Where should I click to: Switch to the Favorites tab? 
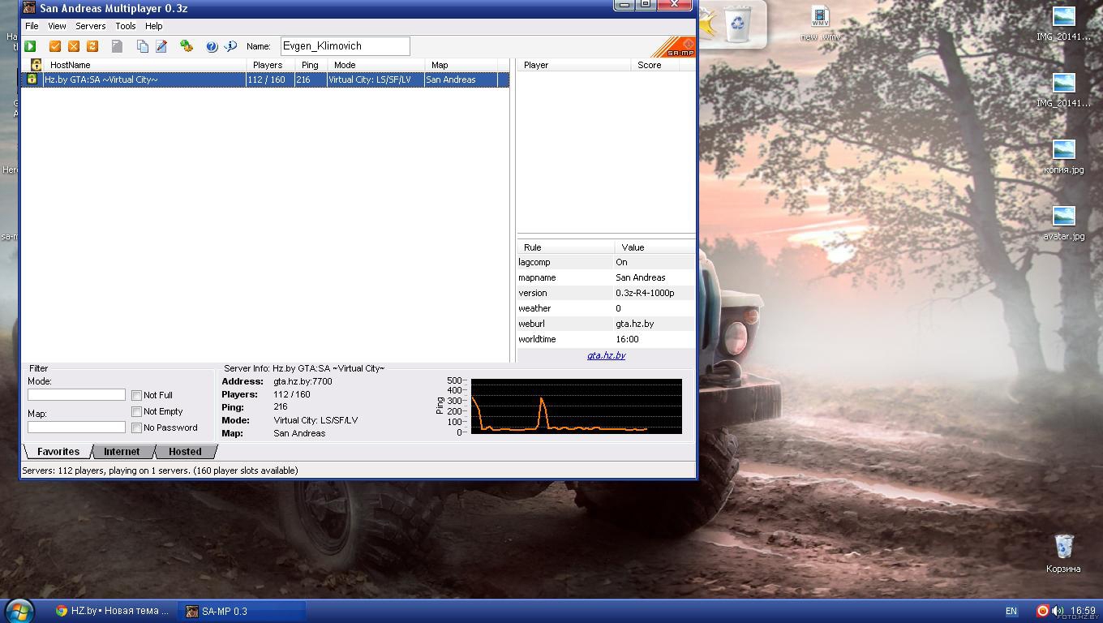(58, 452)
